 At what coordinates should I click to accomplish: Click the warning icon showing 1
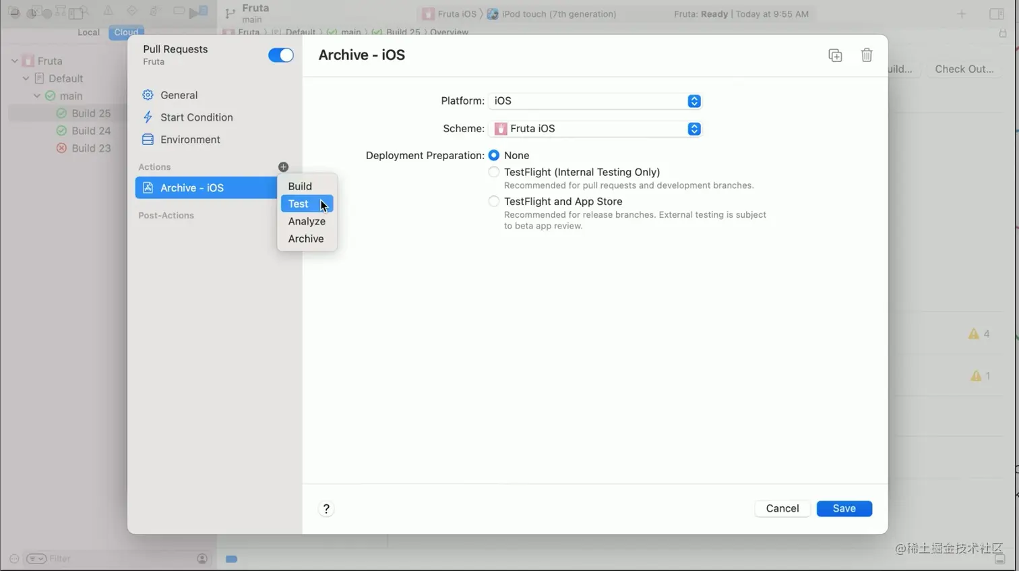975,376
